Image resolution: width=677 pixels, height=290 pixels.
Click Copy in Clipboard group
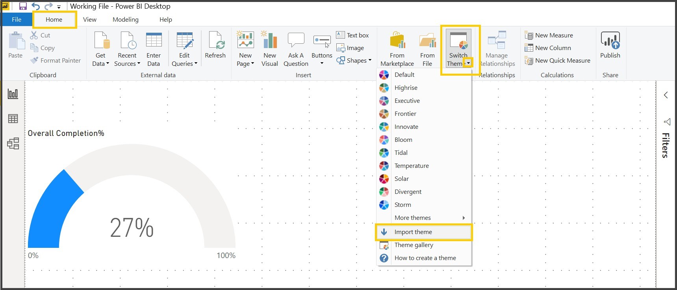click(43, 48)
